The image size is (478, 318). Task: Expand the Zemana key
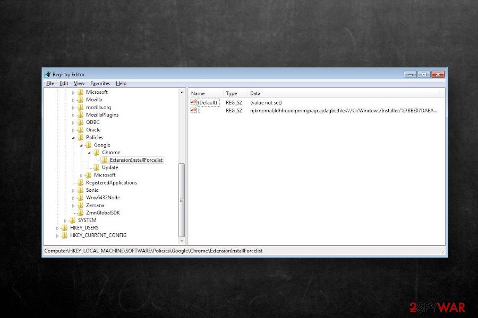point(73,206)
